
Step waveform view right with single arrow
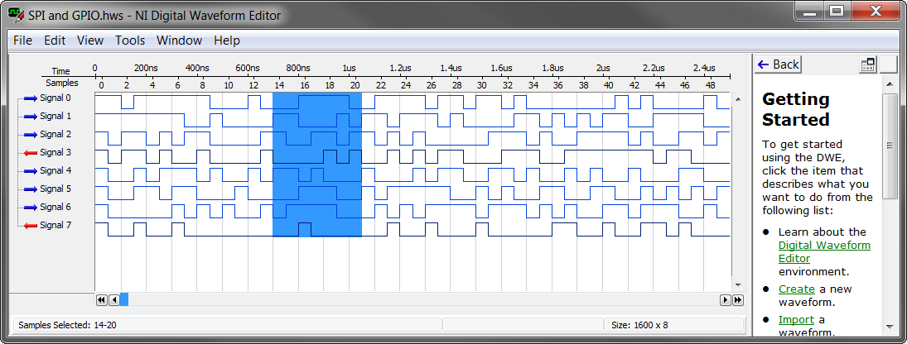[725, 299]
